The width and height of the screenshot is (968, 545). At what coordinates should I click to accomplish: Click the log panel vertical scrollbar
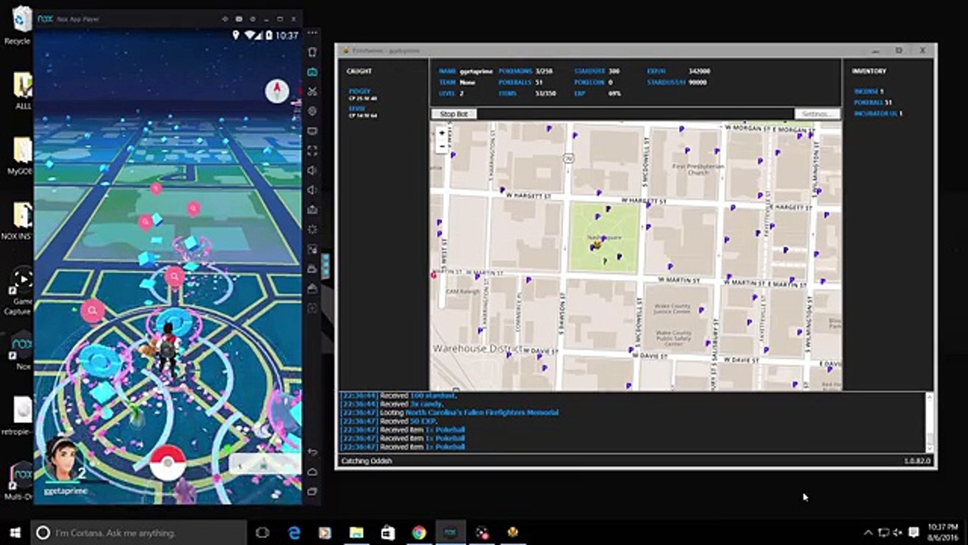point(929,423)
